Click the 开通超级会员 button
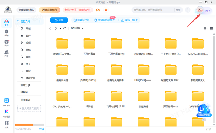Viewport: 216px width, 133px height. 50,10
